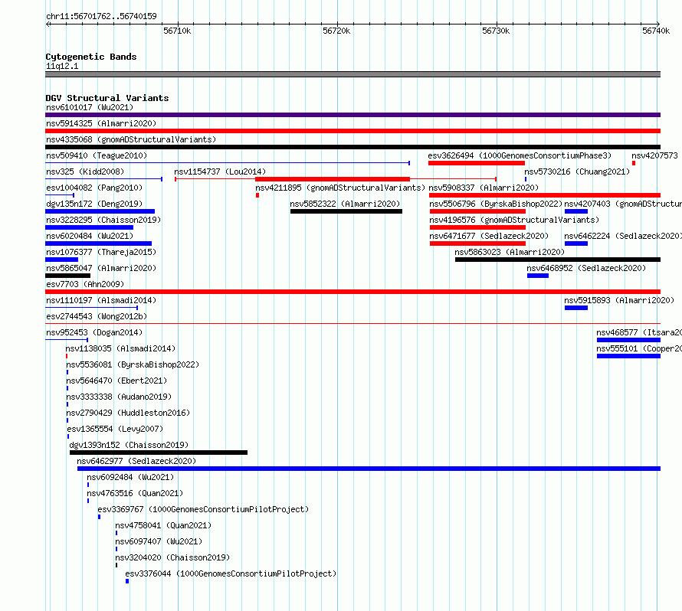This screenshot has height=611, width=682.
Task: Select the black nsv5863023 variant bar
Action: coord(558,260)
